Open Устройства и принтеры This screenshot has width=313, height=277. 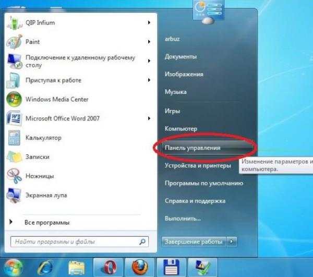pos(198,166)
